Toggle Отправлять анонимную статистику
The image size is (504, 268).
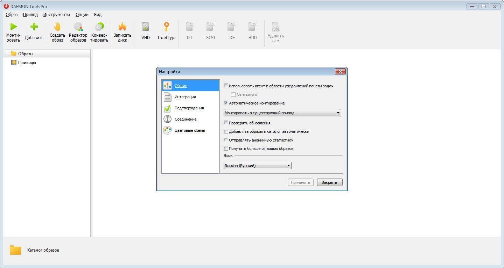click(x=226, y=140)
